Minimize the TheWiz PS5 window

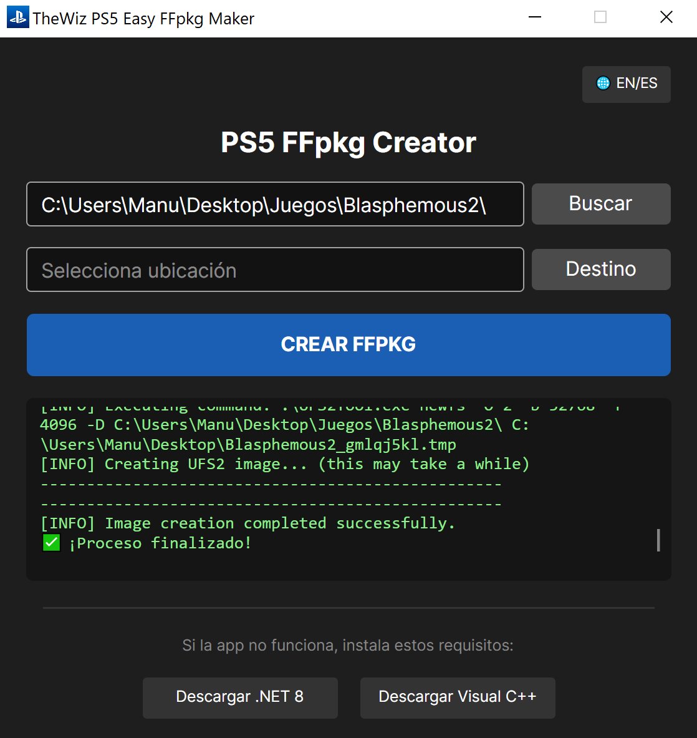pos(535,17)
